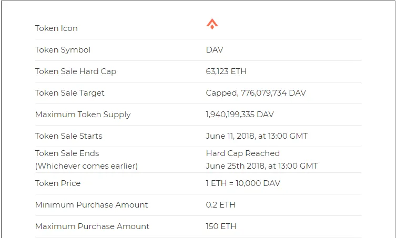Select the 1,940,199,335 DAV value
This screenshot has width=397, height=238.
click(x=240, y=115)
